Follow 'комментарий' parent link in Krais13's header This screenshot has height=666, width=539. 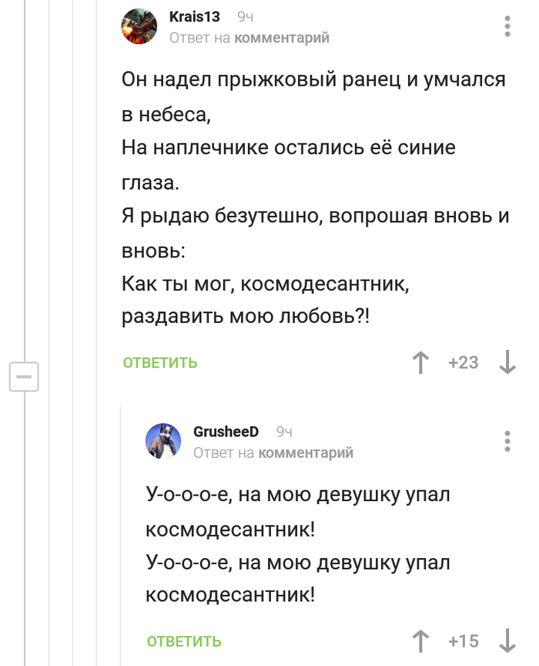click(x=282, y=38)
